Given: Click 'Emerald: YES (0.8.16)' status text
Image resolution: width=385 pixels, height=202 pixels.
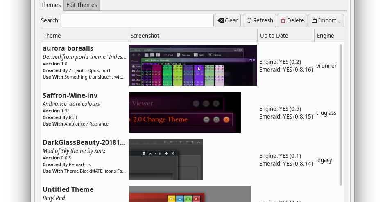Looking at the screenshot, I should pos(286,70).
